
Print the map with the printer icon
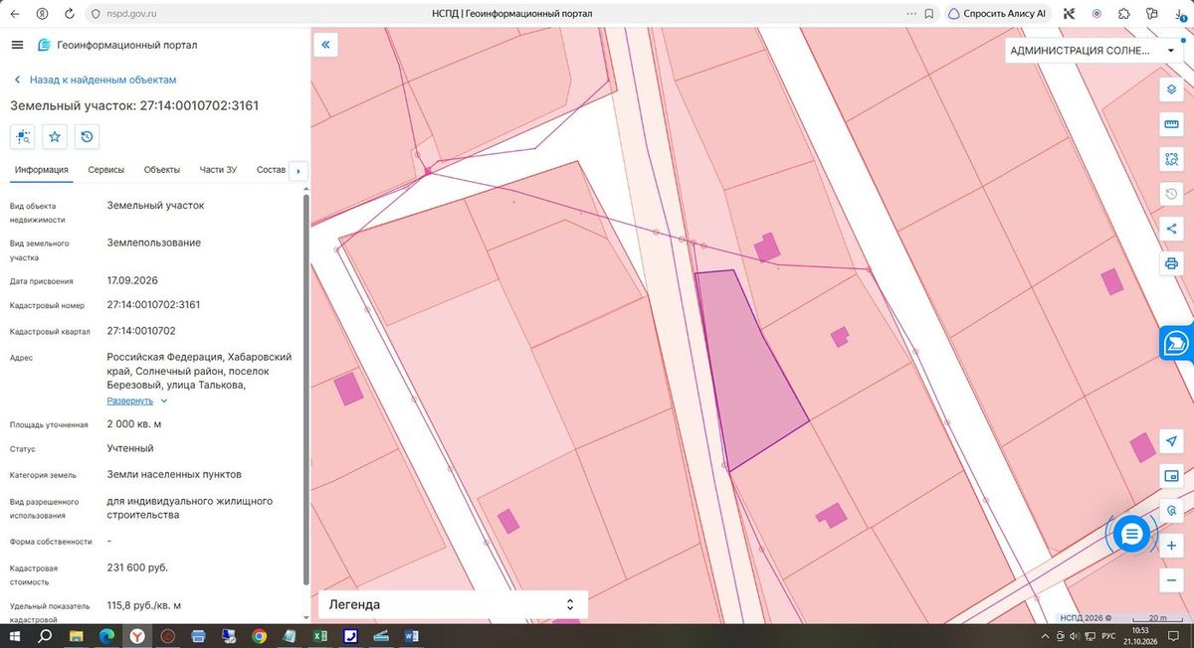1171,263
